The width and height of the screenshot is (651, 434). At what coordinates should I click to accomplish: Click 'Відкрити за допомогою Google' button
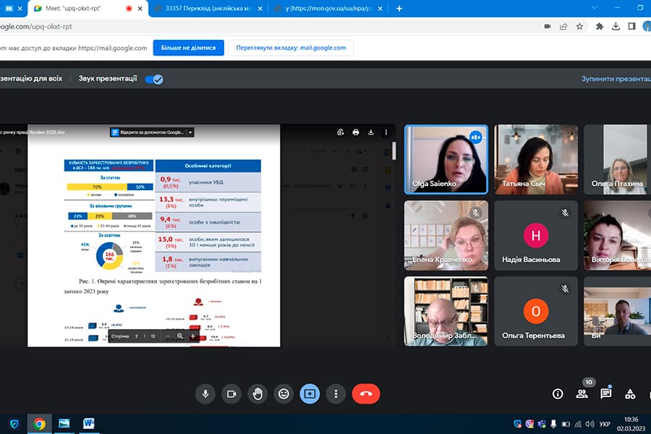coord(148,132)
